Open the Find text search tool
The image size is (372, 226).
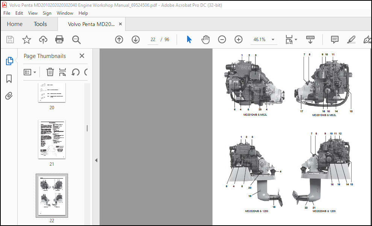tap(76, 40)
